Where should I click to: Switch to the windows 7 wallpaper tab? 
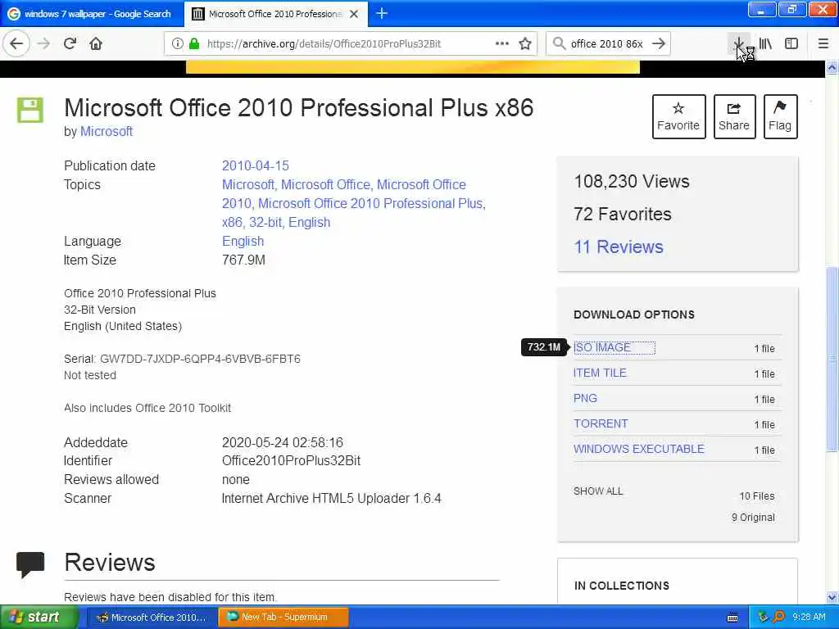click(92, 14)
